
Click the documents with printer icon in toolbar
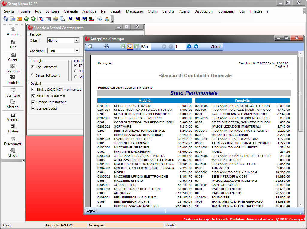tap(62, 19)
